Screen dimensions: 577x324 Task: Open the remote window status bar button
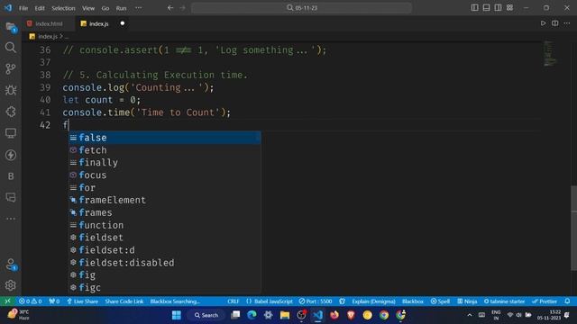tap(7, 301)
